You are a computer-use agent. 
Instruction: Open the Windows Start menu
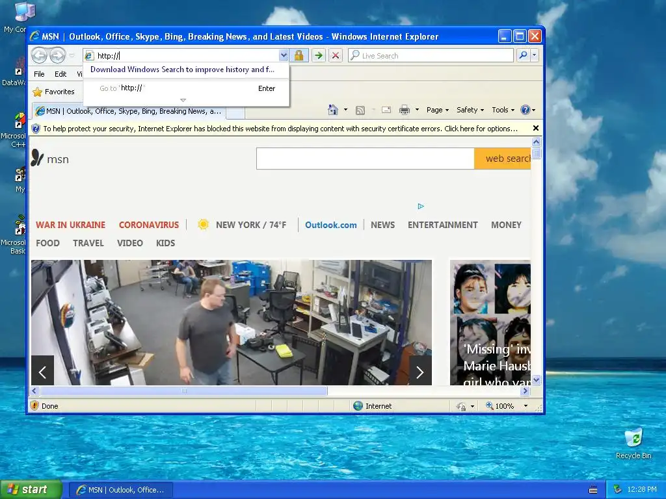31,490
